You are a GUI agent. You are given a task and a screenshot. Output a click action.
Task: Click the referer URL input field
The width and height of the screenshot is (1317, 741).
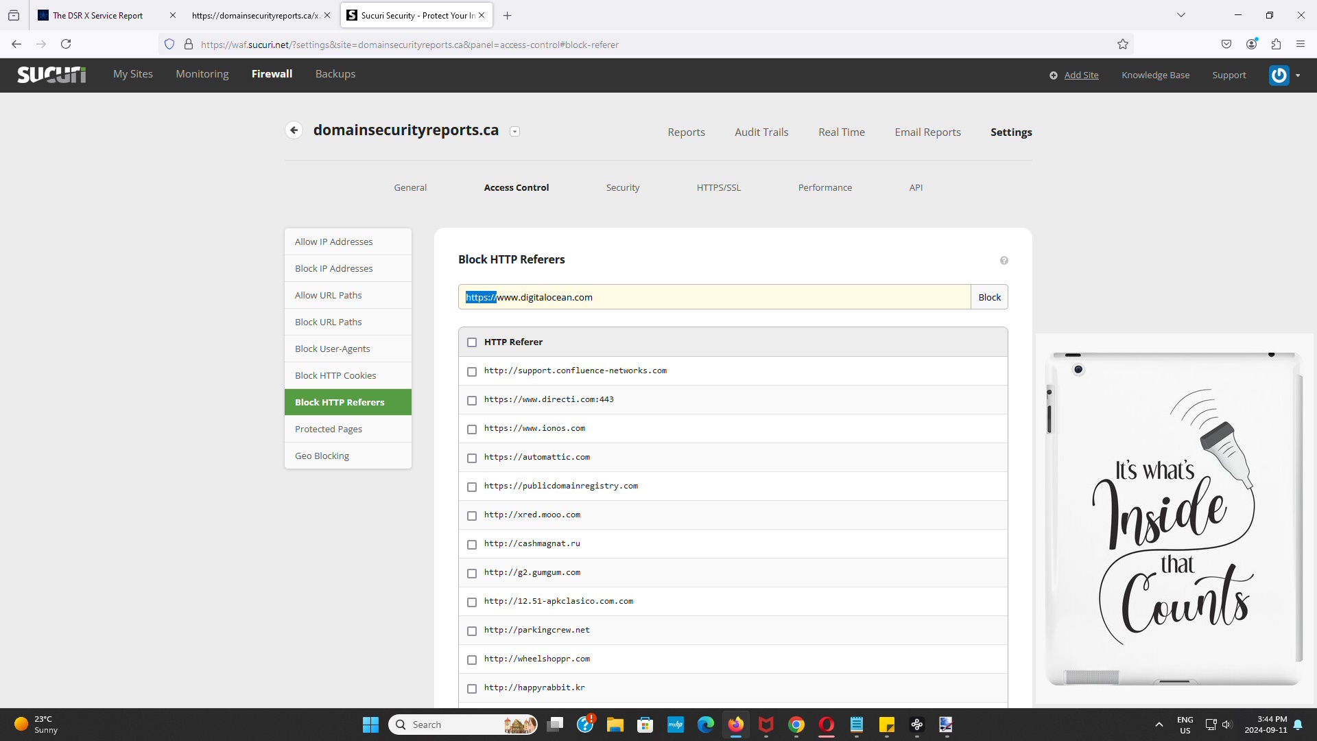coord(713,297)
